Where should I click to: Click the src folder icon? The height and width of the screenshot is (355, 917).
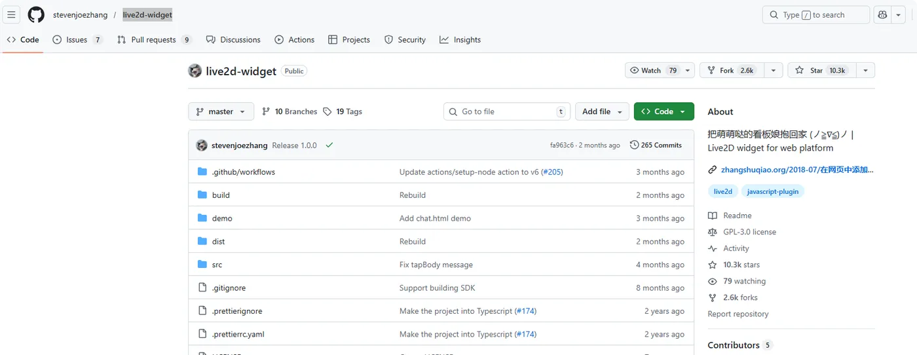pos(202,265)
